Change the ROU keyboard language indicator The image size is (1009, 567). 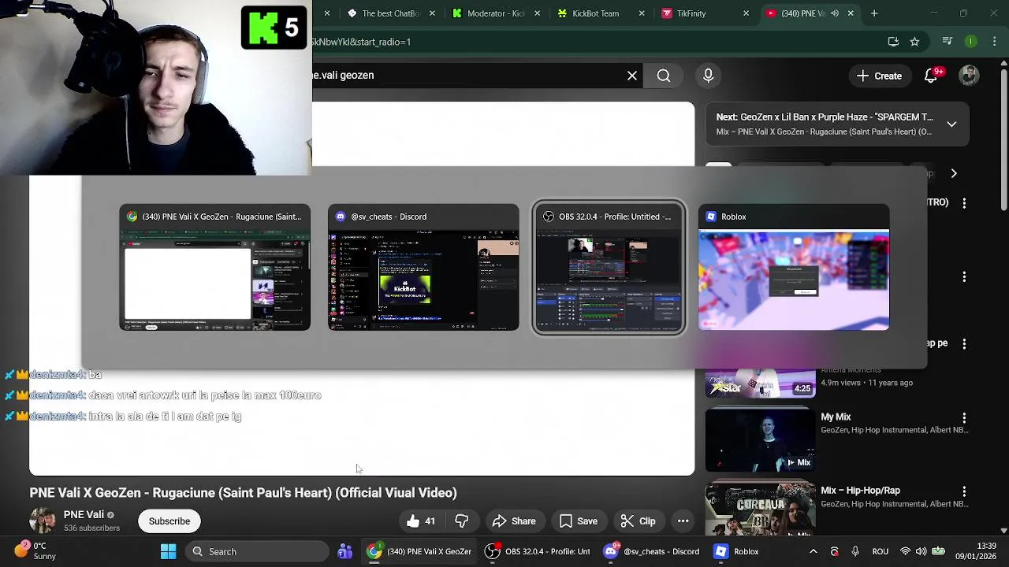point(881,551)
